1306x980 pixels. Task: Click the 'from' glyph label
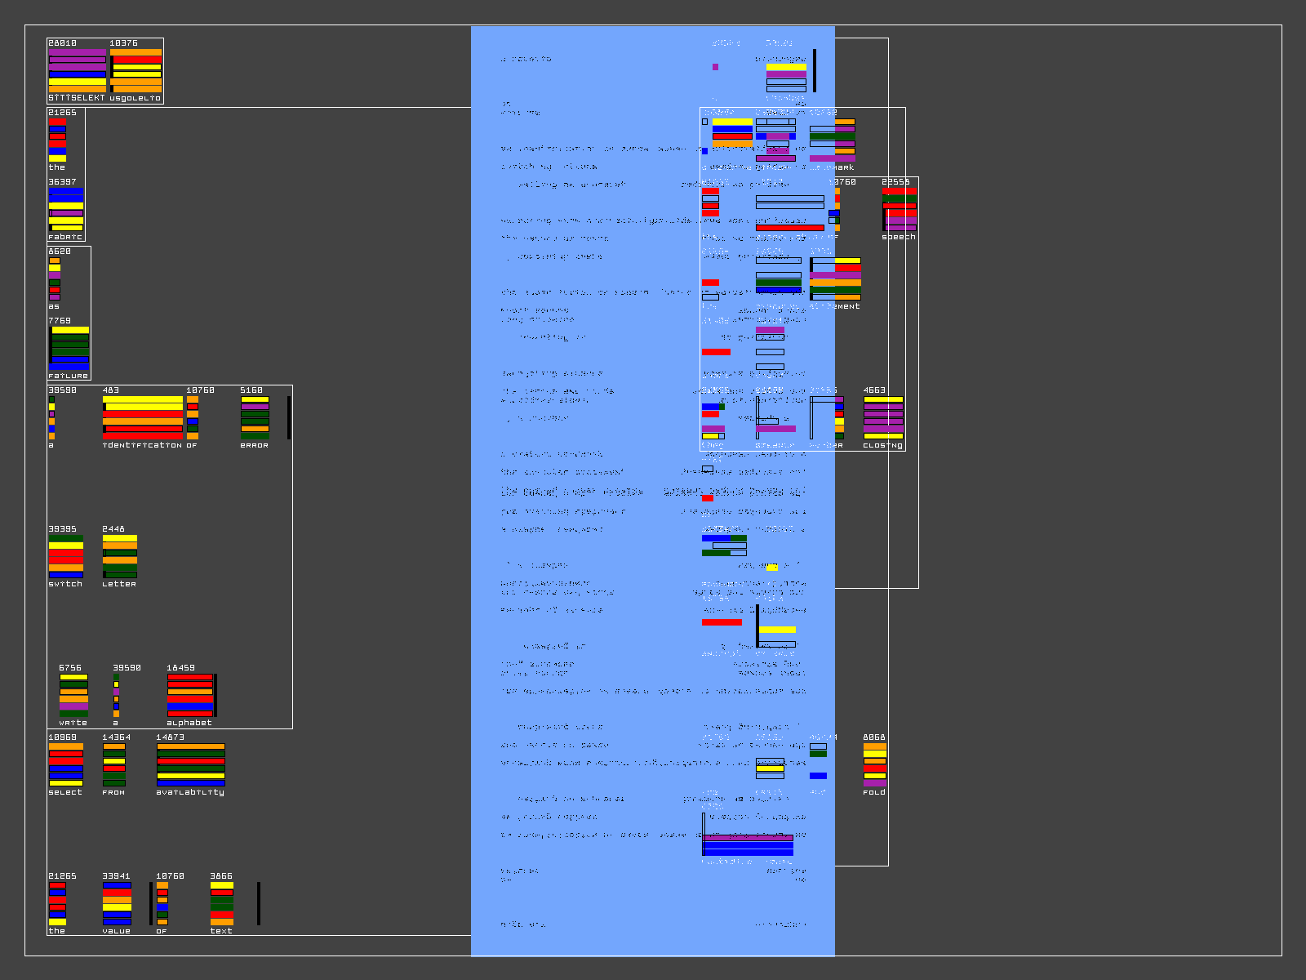[113, 792]
